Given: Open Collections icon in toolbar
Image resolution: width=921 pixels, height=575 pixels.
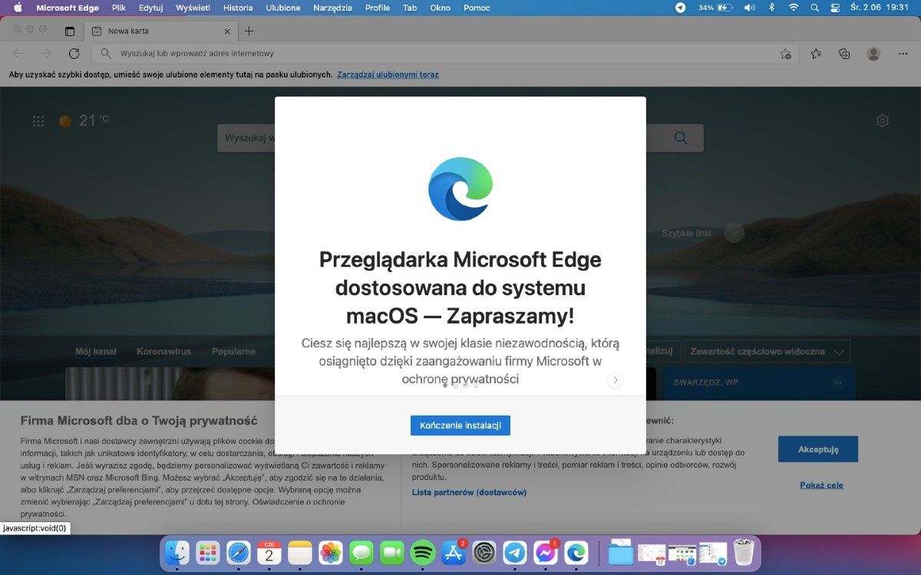Looking at the screenshot, I should [x=844, y=54].
